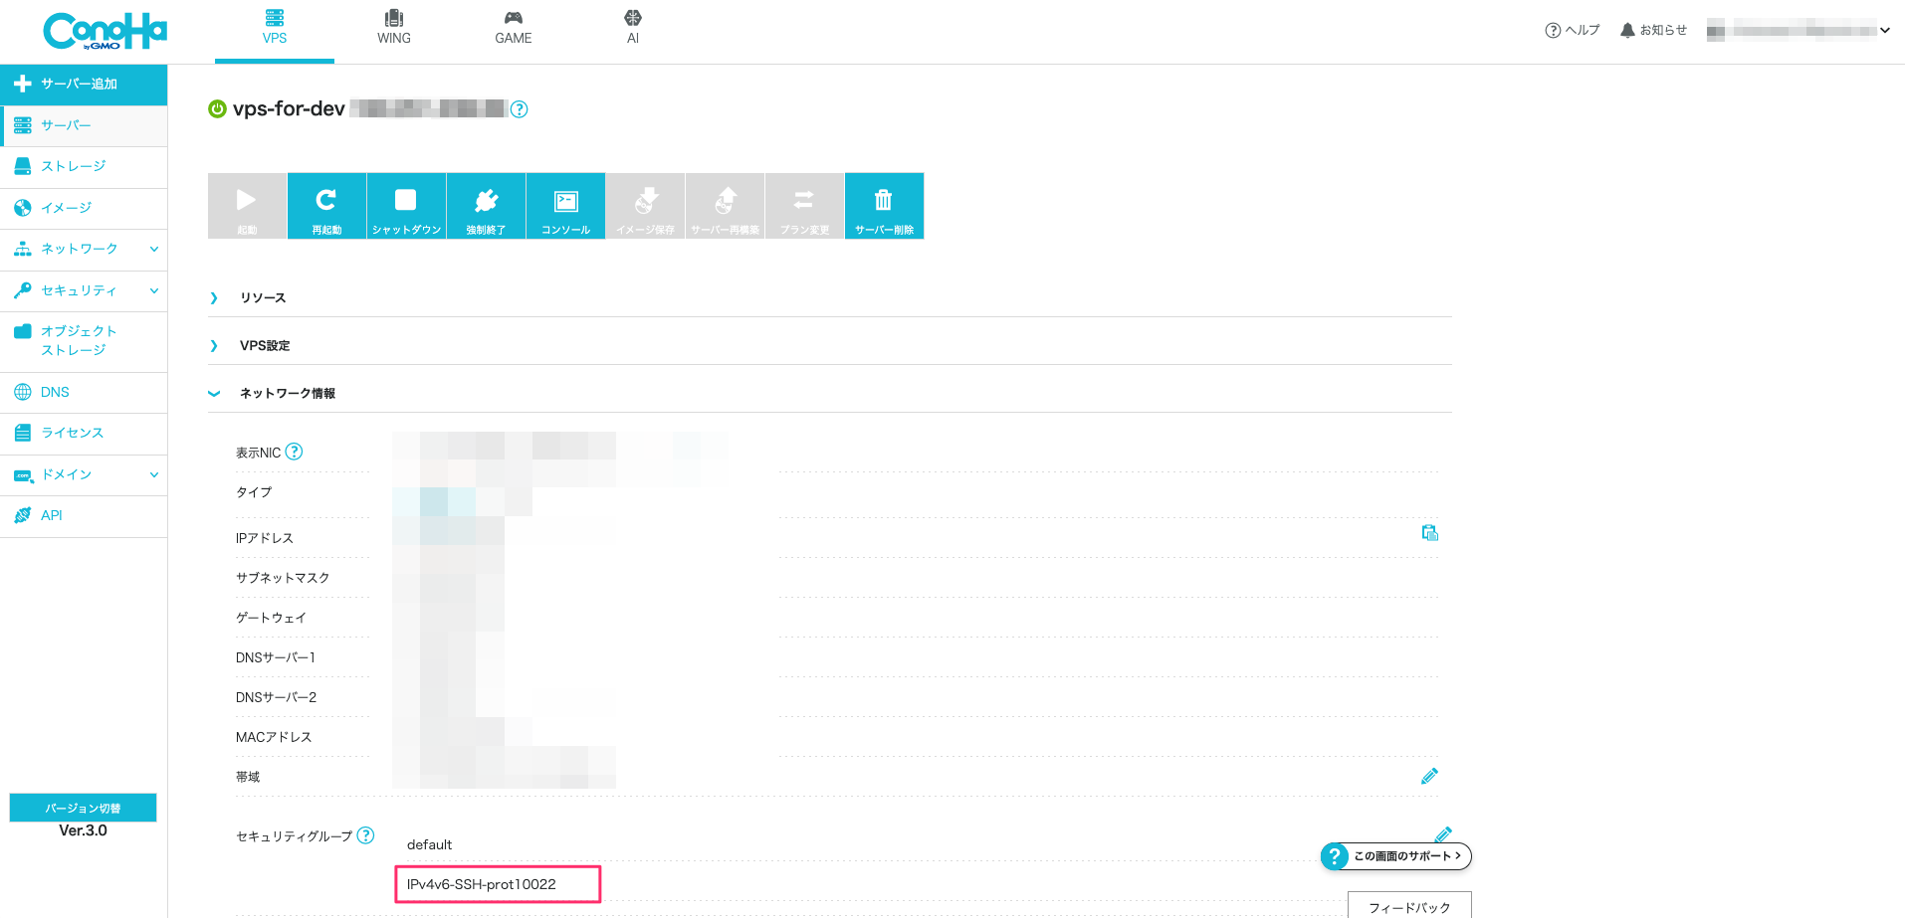The height and width of the screenshot is (918, 1905).
Task: Click the default security group text
Action: 429,844
